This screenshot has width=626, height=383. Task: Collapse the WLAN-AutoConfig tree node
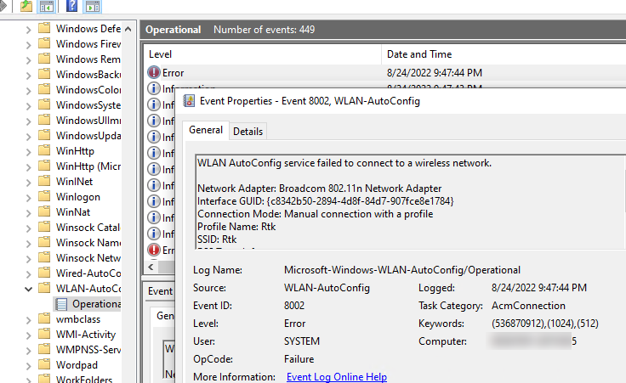click(x=28, y=289)
